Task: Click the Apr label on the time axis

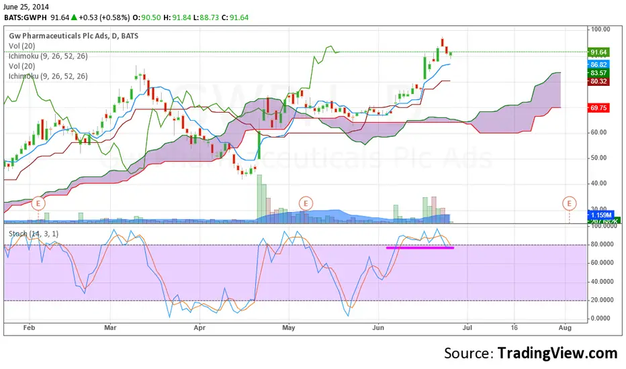Action: tap(199, 327)
